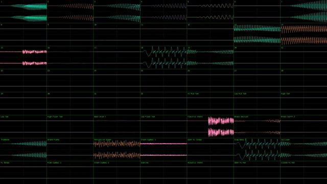
Task: Select the Electric Snare scope label
Action: (195, 117)
